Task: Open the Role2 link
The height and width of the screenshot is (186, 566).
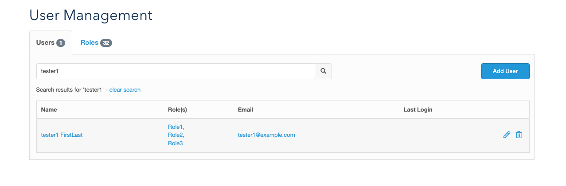Action: coord(176,135)
